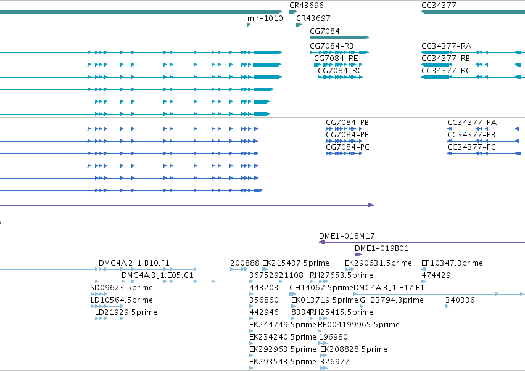This screenshot has width=525, height=371.
Task: Click EST DMG4A.3_1.E17.F1 label
Action: 389,288
